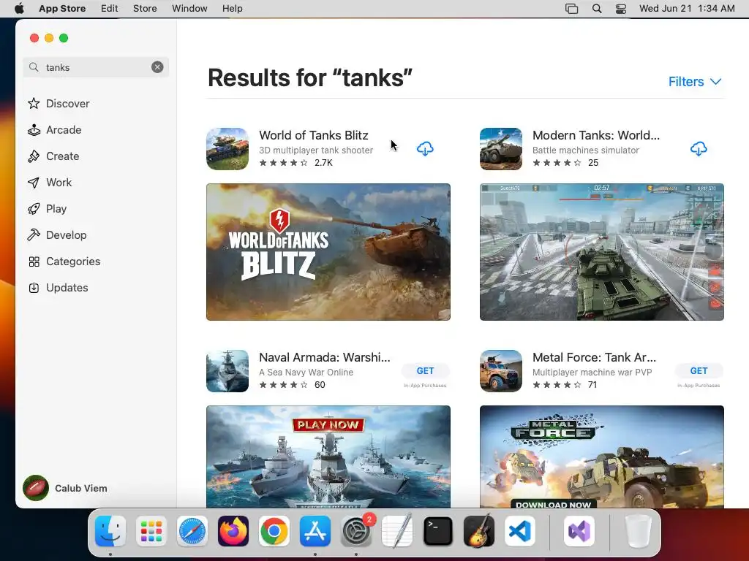
Task: Open Modern Tanks: World... title link
Action: tap(595, 135)
